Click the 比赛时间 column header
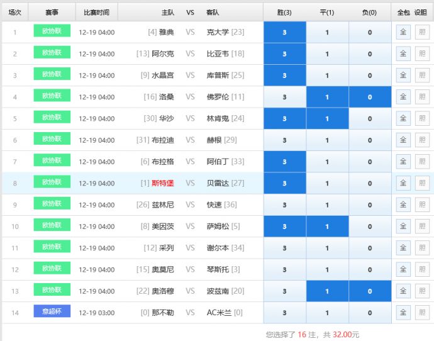Screen dimensions: 434x341 pos(97,13)
